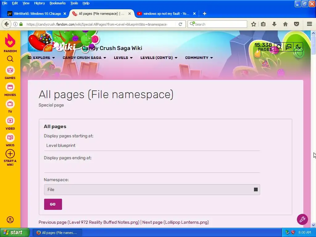The height and width of the screenshot is (237, 316).
Task: Open the Namespace File combo box
Action: click(152, 189)
